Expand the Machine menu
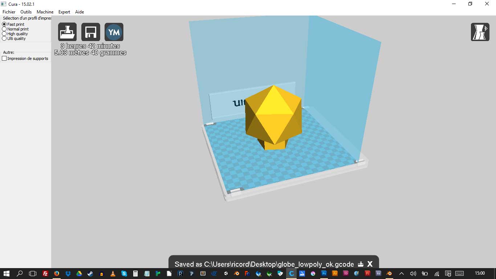Viewport: 496px width, 279px height. (x=45, y=12)
